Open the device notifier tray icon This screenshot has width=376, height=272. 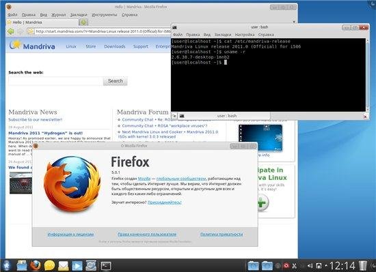pyautogui.click(x=319, y=266)
